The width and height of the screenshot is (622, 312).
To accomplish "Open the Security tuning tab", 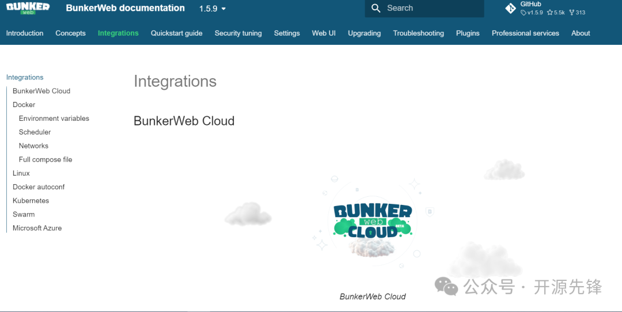I will [238, 33].
